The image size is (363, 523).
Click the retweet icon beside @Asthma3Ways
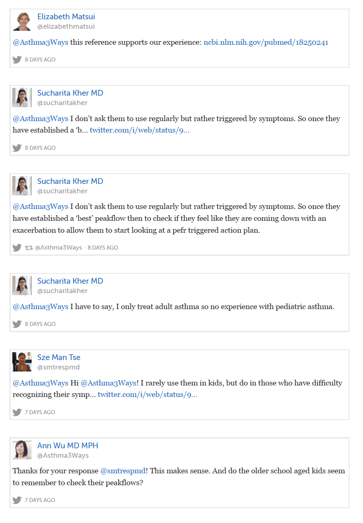click(29, 248)
